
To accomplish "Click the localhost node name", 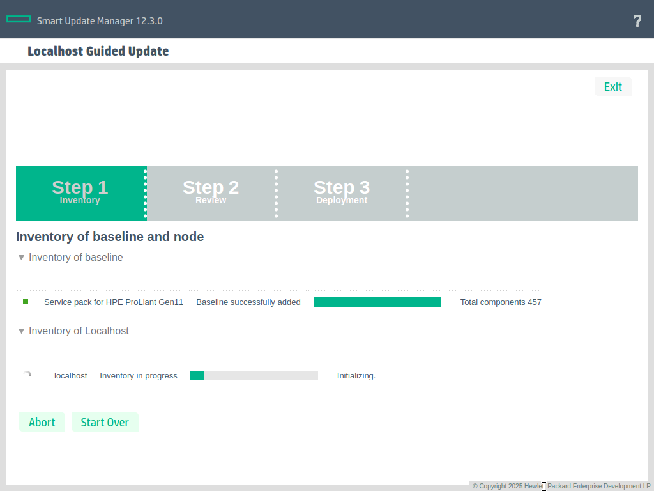I will (x=70, y=376).
